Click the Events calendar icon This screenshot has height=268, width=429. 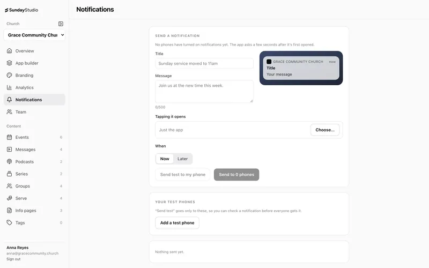[x=9, y=137]
